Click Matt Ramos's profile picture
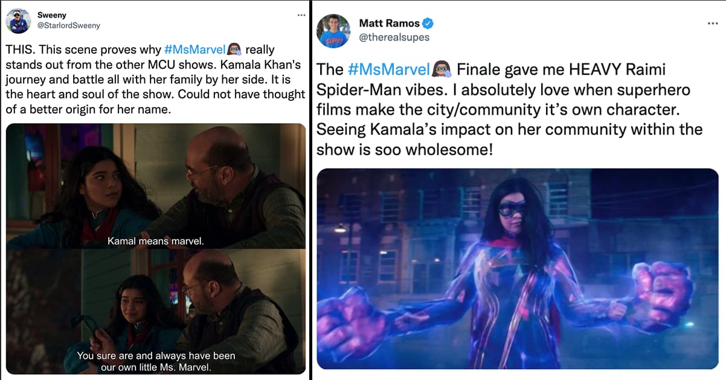 coord(333,31)
